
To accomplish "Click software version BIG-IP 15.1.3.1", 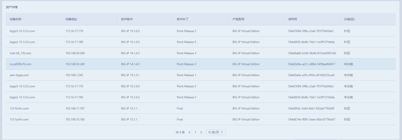I will click(x=131, y=75).
